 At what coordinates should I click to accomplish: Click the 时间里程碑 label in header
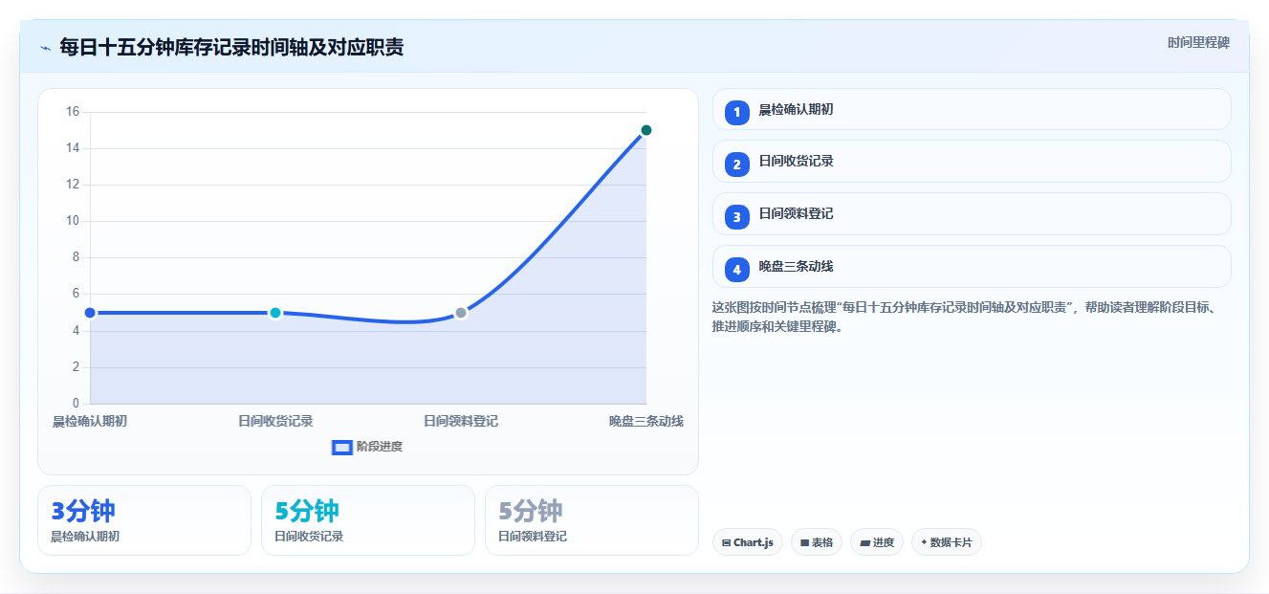(1198, 43)
